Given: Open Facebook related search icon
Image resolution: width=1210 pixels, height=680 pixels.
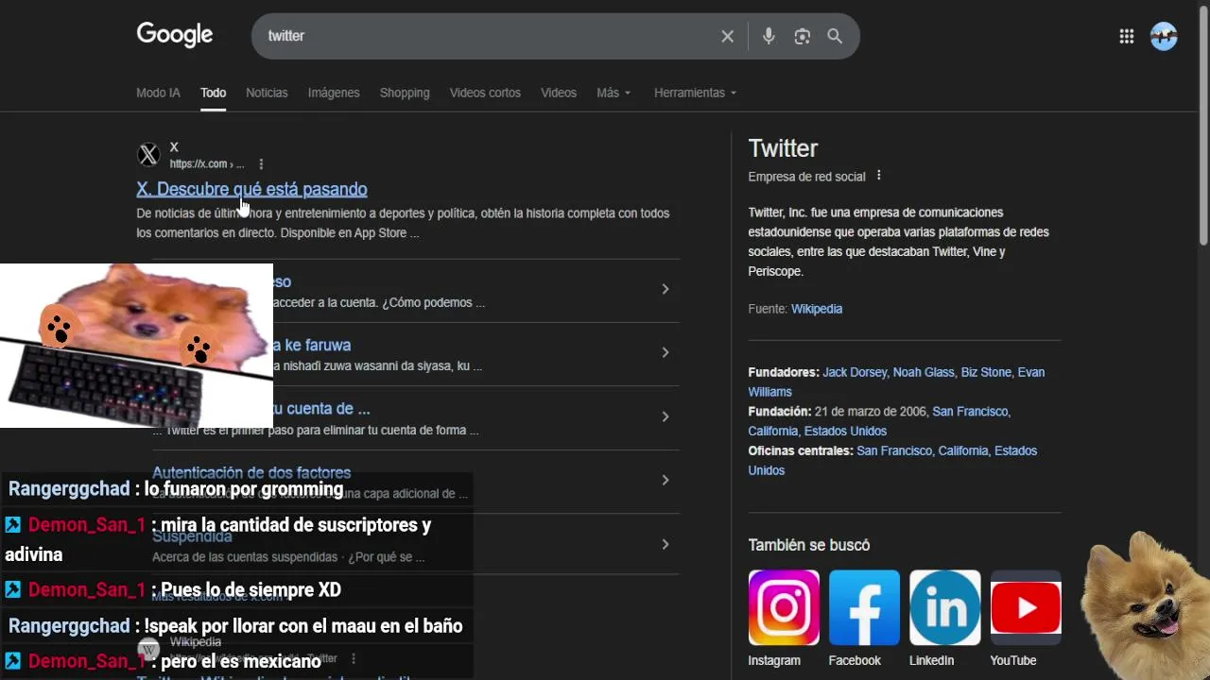Looking at the screenshot, I should (x=864, y=607).
